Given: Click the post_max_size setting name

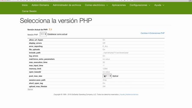Looking at the screenshot, I should click(35, 76).
